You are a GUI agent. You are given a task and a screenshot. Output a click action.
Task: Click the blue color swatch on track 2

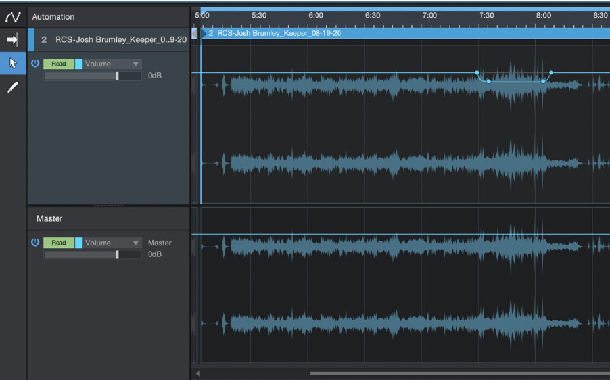pyautogui.click(x=78, y=64)
